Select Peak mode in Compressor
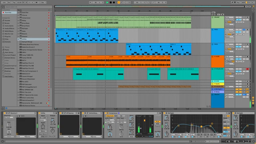The image size is (256, 144). coord(158,122)
